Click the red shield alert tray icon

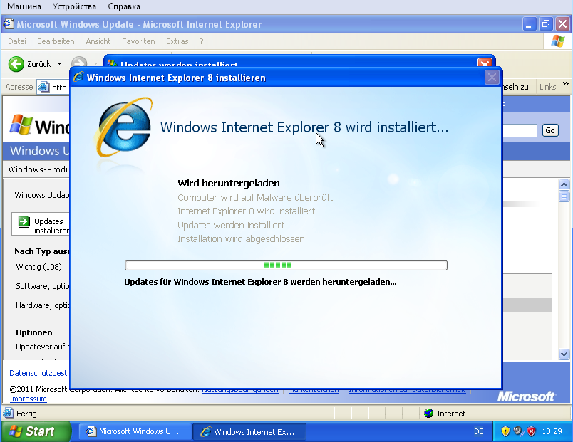click(532, 431)
